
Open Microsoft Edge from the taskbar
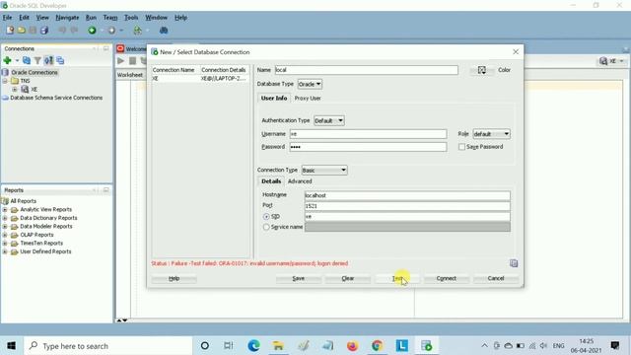click(254, 345)
